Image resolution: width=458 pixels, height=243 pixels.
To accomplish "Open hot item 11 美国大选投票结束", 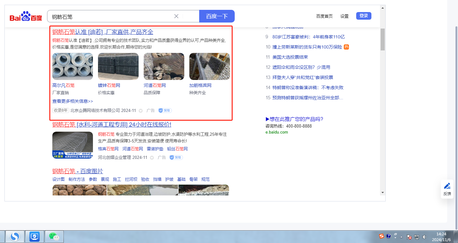I will [290, 57].
